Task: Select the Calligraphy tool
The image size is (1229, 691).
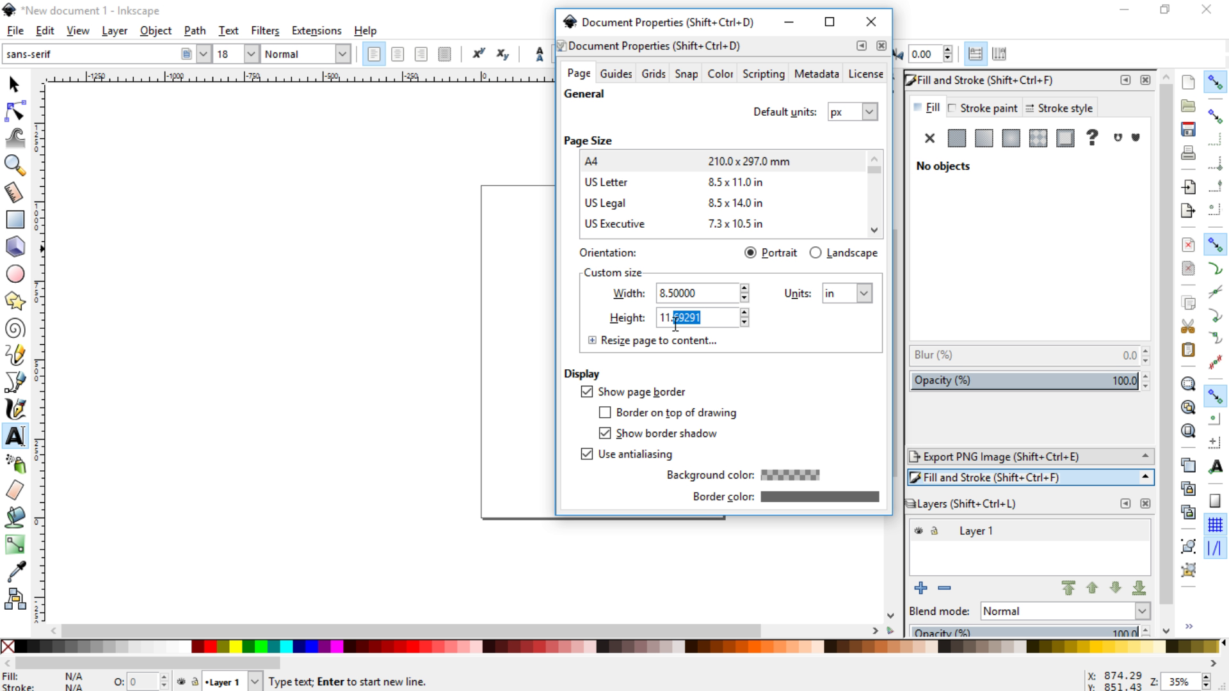Action: [x=14, y=409]
